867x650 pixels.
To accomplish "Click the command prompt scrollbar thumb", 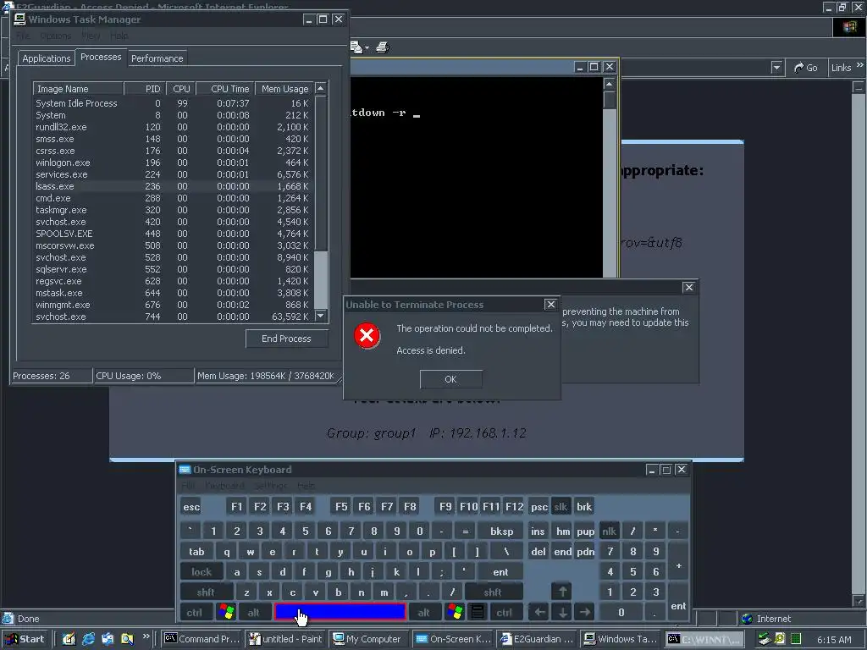I will [x=610, y=100].
